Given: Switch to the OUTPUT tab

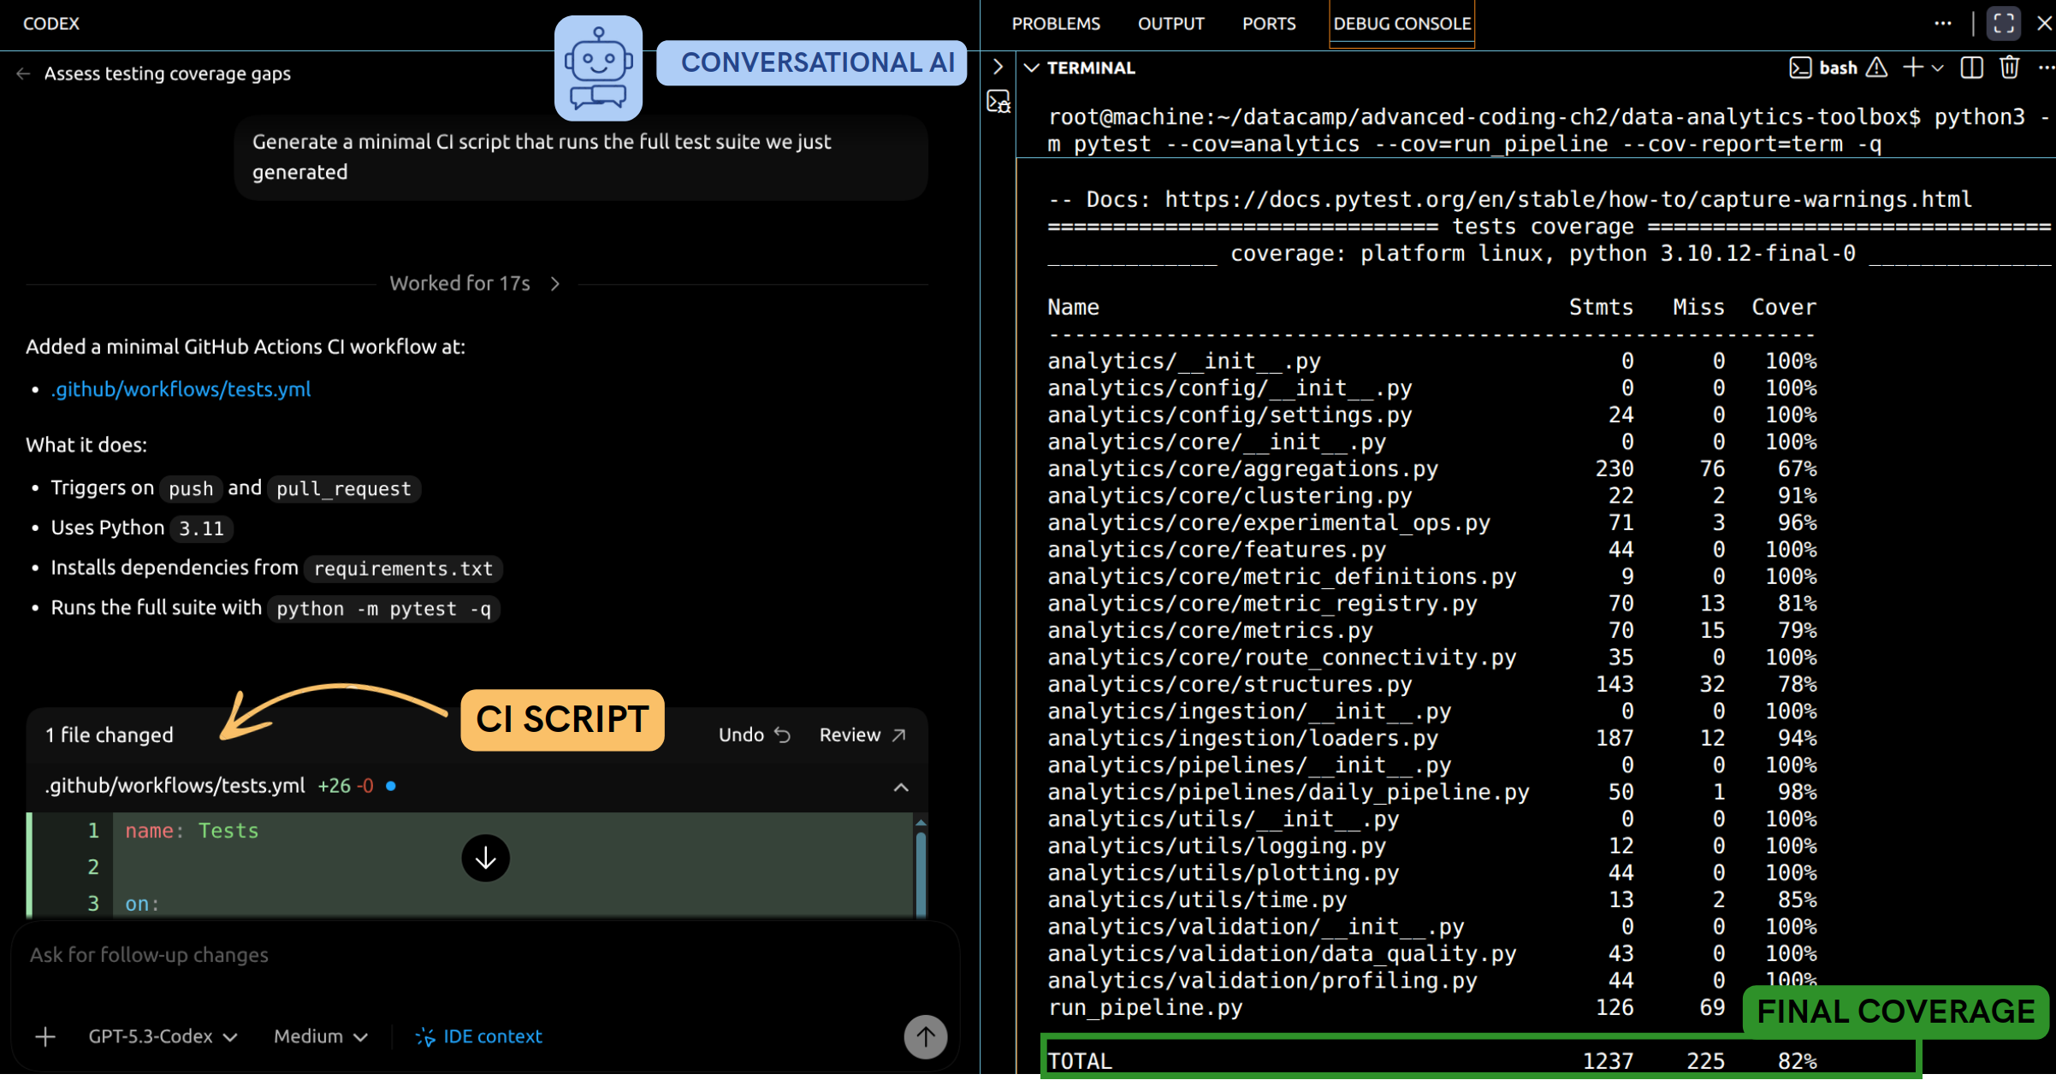Looking at the screenshot, I should pyautogui.click(x=1170, y=24).
